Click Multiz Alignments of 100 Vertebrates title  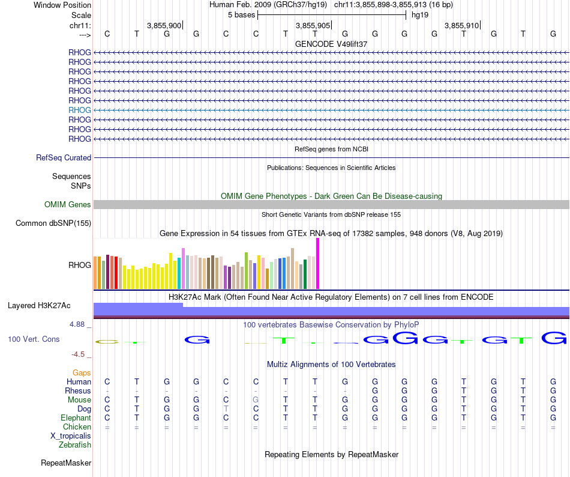point(331,365)
